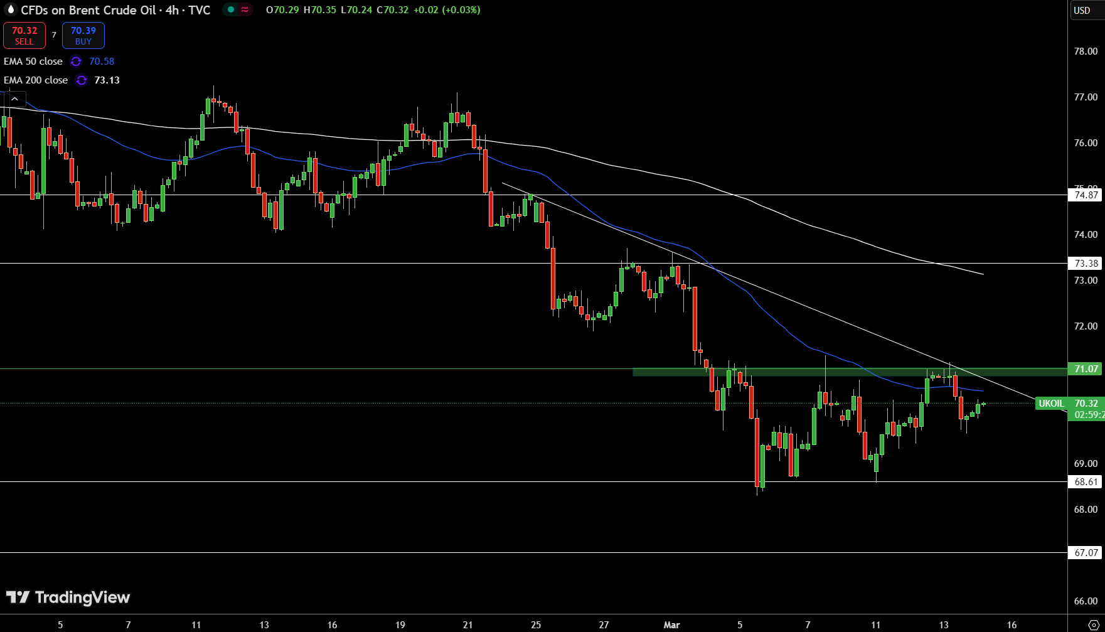This screenshot has width=1105, height=632.
Task: Collapse the indicator legend with the chevron
Action: coord(14,99)
